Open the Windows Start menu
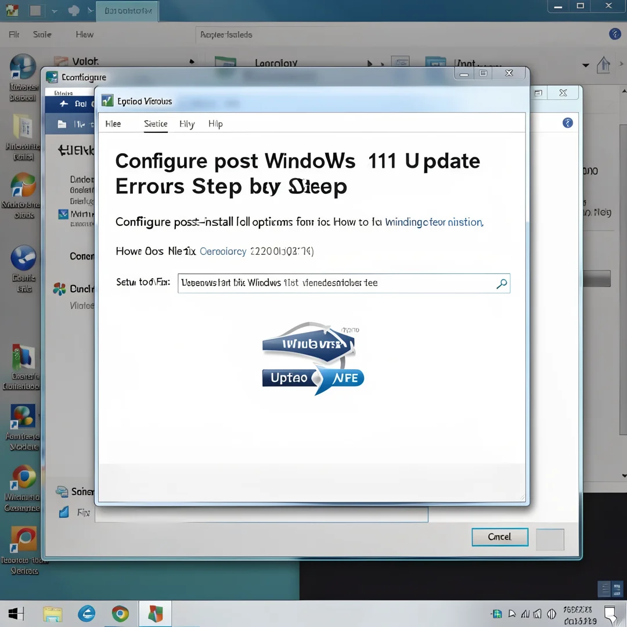 click(16, 614)
